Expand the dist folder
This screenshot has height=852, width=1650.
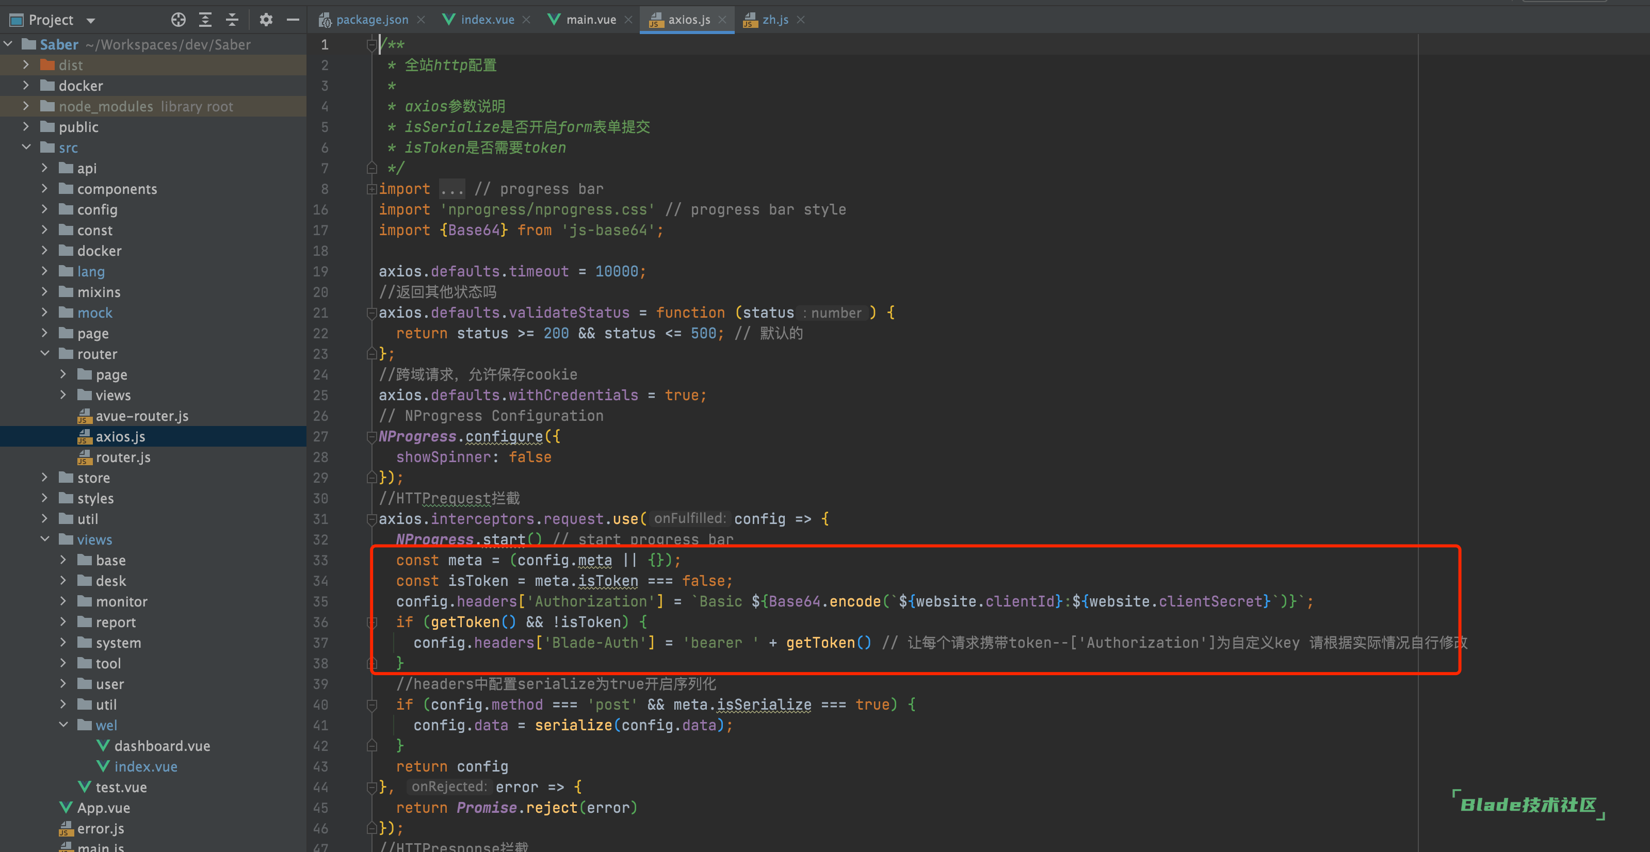coord(26,64)
